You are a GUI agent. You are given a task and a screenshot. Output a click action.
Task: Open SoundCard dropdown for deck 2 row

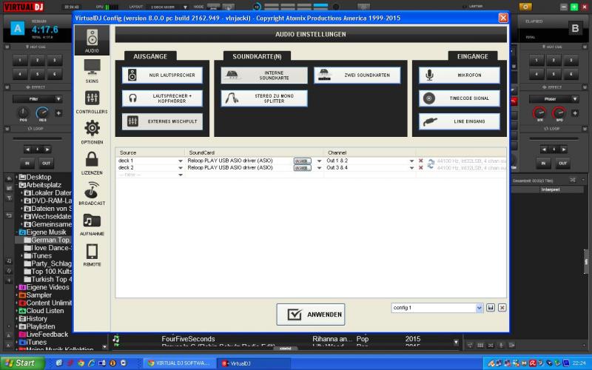[320, 168]
